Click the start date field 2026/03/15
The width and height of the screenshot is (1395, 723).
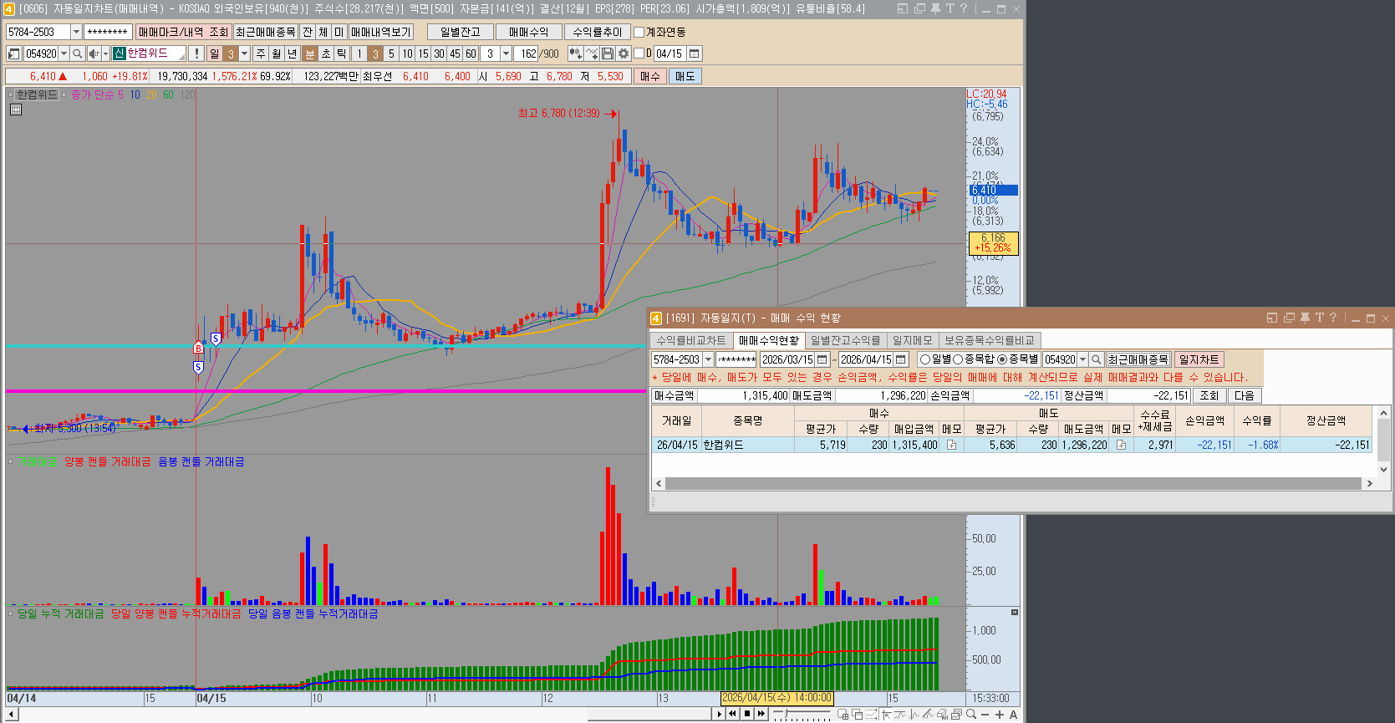click(787, 359)
